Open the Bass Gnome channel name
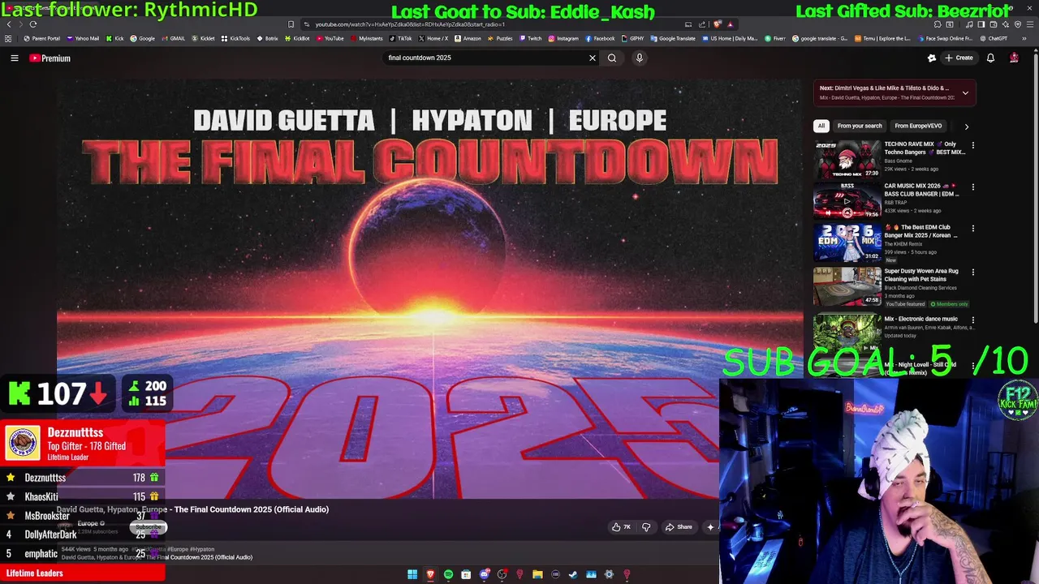Image resolution: width=1039 pixels, height=584 pixels. [898, 161]
